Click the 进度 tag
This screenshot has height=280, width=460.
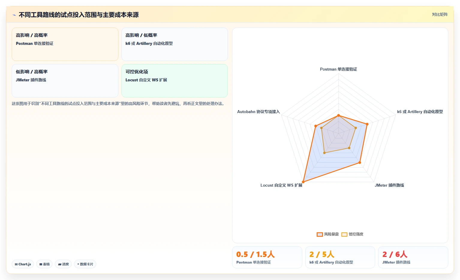coord(63,264)
